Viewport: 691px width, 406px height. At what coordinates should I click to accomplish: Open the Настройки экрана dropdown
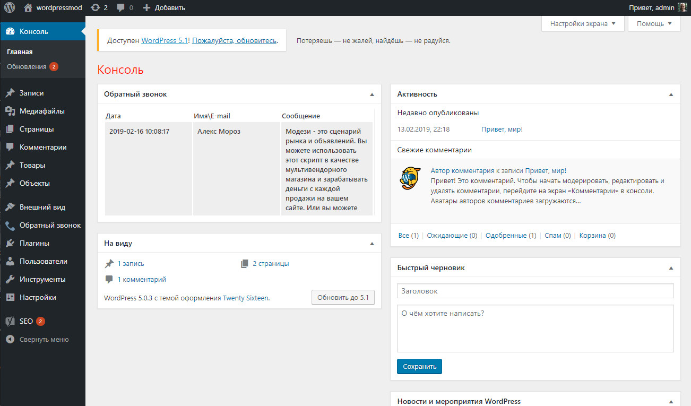[x=583, y=23]
